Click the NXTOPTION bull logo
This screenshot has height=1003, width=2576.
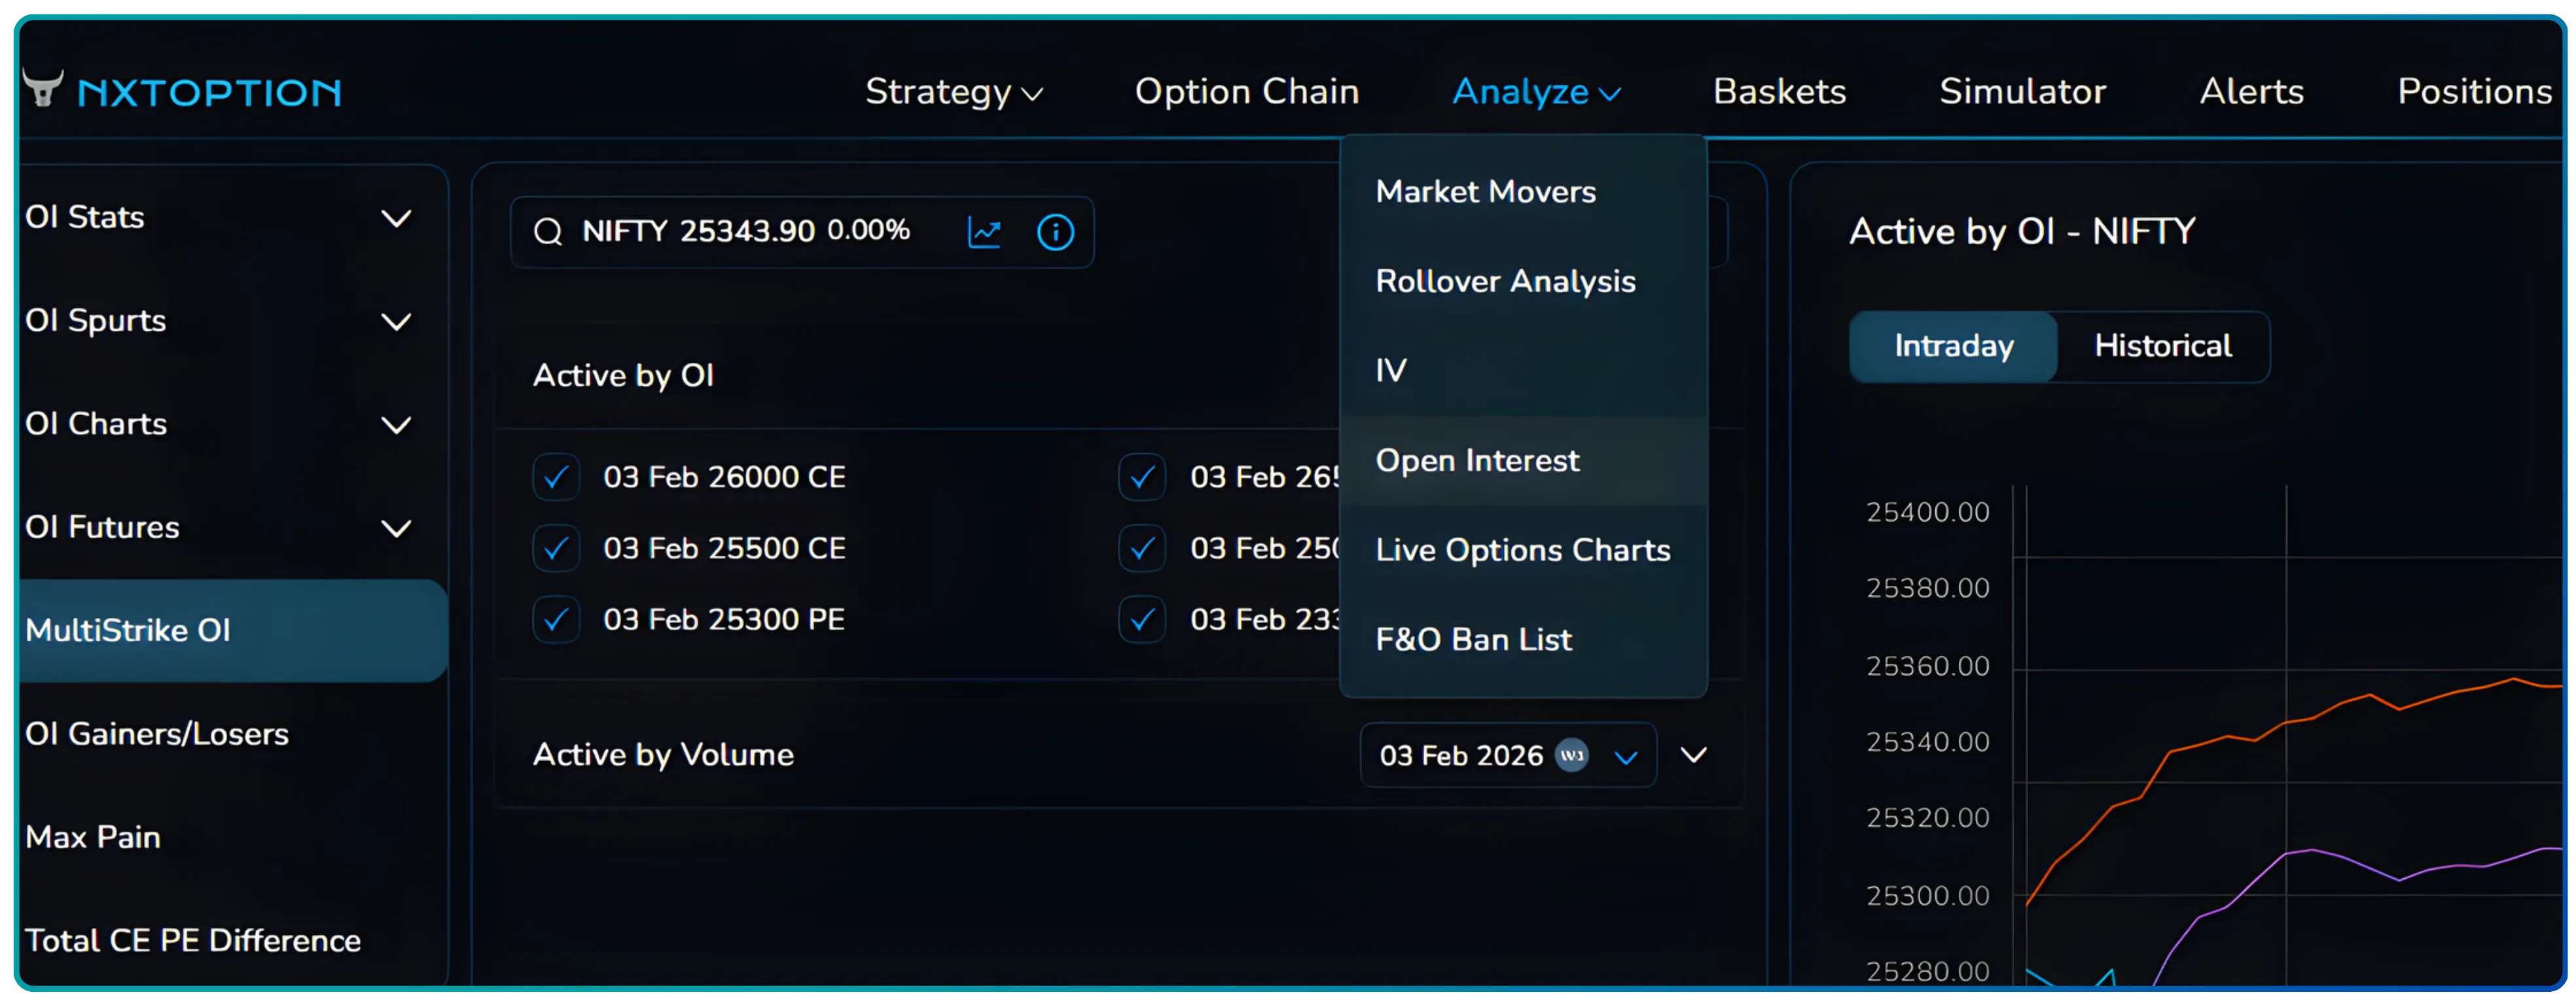[42, 89]
